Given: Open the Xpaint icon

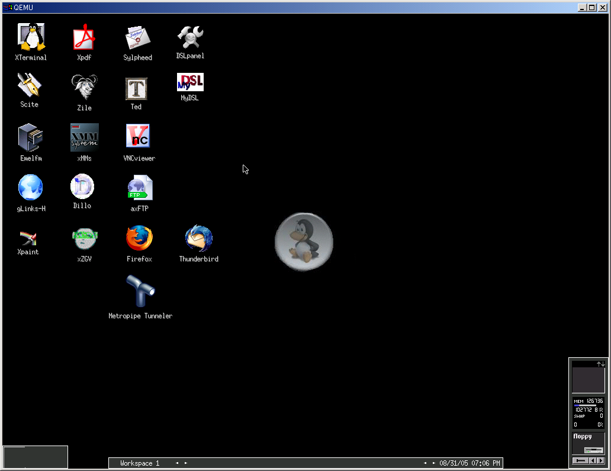Looking at the screenshot, I should [x=28, y=238].
